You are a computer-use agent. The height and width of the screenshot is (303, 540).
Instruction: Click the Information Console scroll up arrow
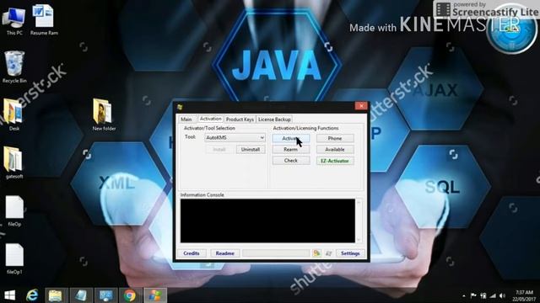pyautogui.click(x=359, y=202)
